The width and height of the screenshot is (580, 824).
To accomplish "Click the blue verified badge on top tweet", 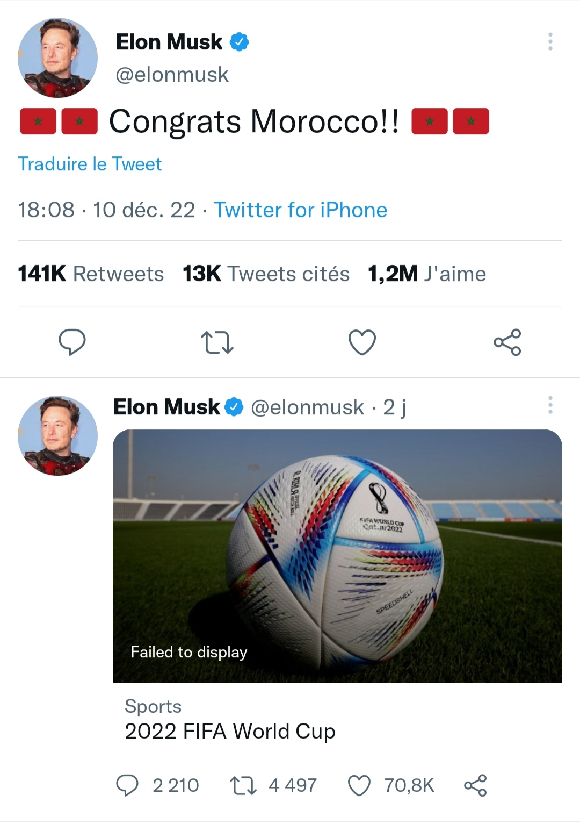I will 240,42.
